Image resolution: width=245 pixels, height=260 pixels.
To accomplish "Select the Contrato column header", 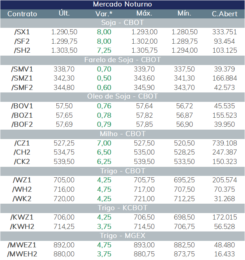I will pyautogui.click(x=22, y=14).
